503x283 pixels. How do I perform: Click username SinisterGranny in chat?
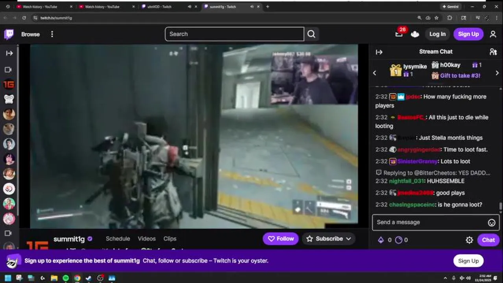tap(417, 161)
